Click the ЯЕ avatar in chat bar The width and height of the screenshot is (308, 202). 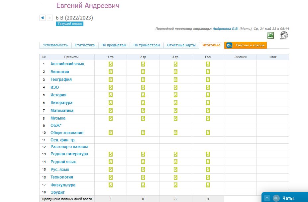coord(276,198)
